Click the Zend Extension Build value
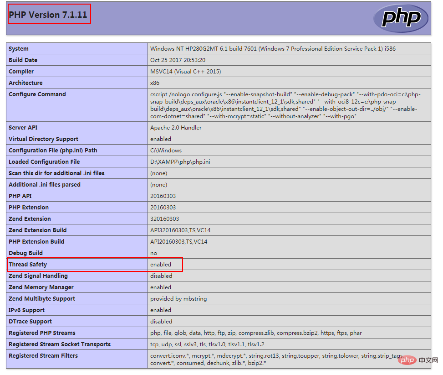 [180, 230]
